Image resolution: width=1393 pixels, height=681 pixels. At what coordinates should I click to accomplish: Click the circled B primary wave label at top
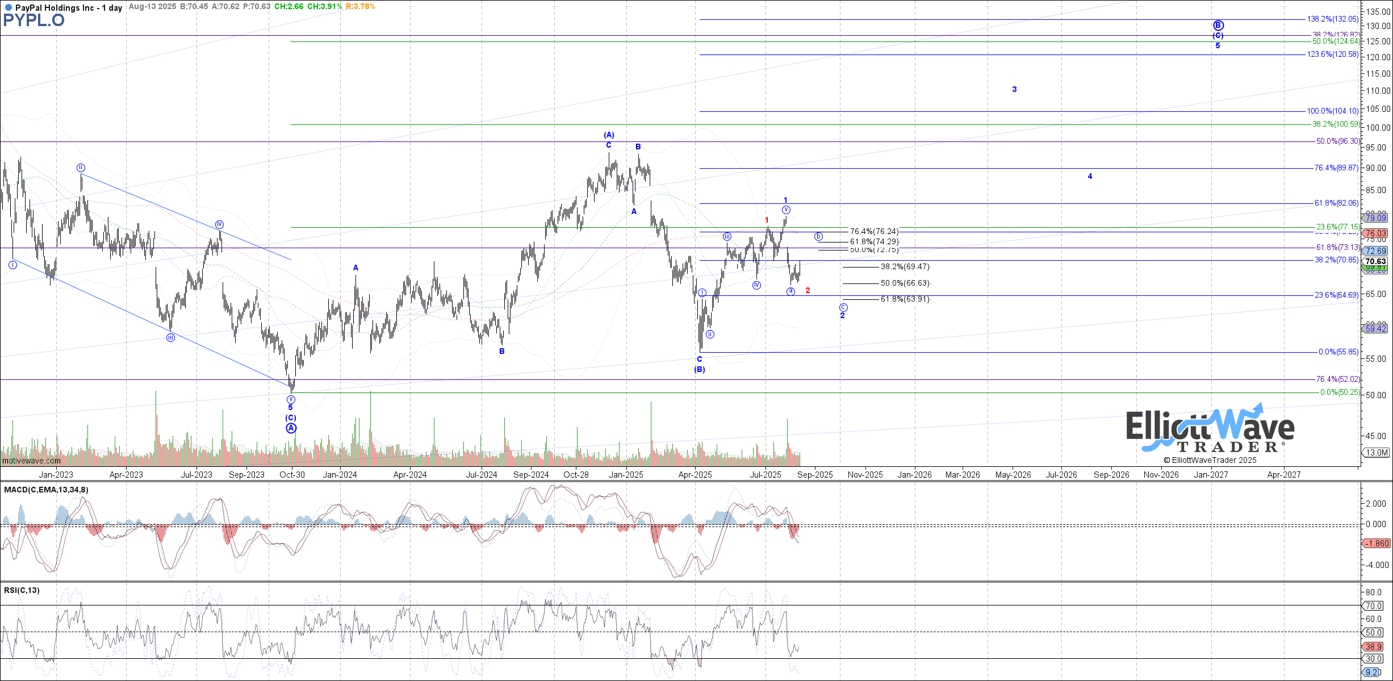1218,26
